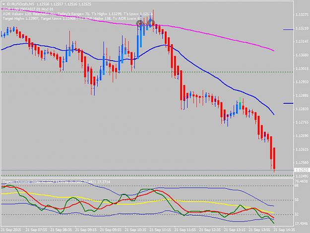310x233 pixels.
Task: Click the EURUSDcsfx.M5 symbol label
Action: [x=20, y=4]
